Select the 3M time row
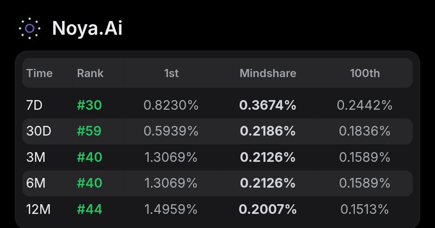 [x=217, y=157]
